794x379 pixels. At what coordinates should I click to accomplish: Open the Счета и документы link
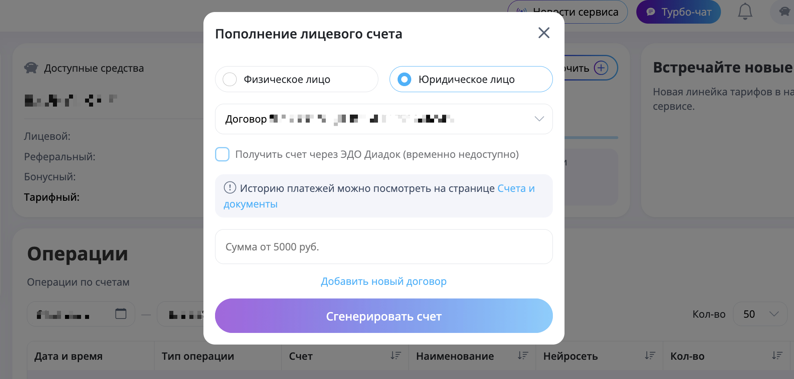click(x=516, y=188)
